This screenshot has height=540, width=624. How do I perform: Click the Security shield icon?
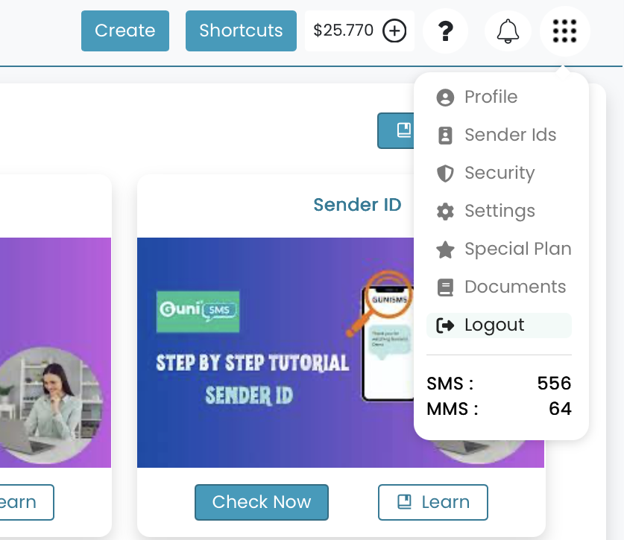pyautogui.click(x=445, y=174)
